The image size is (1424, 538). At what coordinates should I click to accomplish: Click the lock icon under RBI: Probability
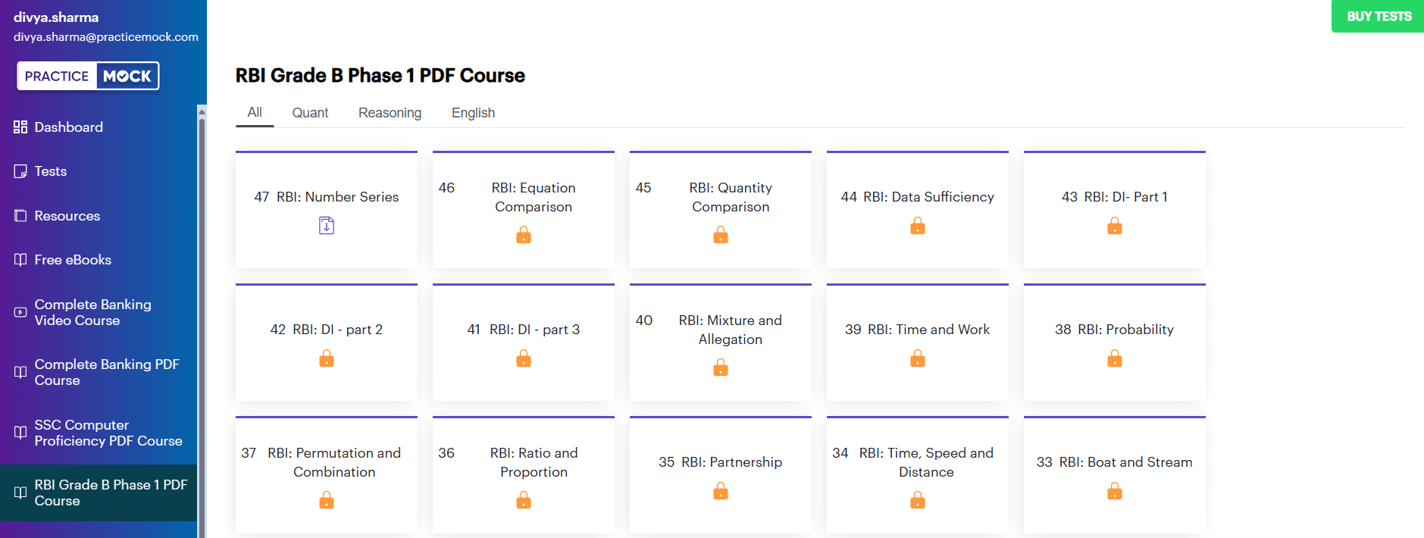(x=1115, y=358)
